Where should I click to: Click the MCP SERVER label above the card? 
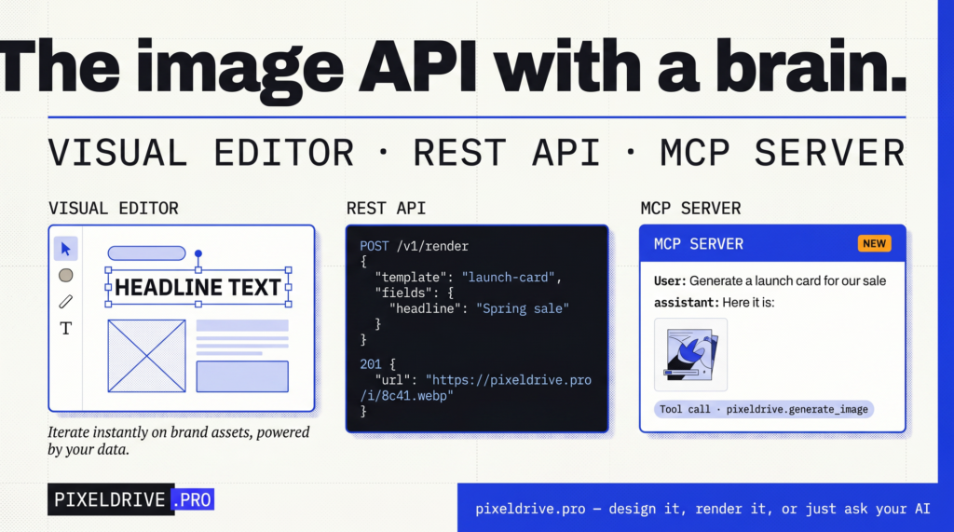click(x=690, y=208)
